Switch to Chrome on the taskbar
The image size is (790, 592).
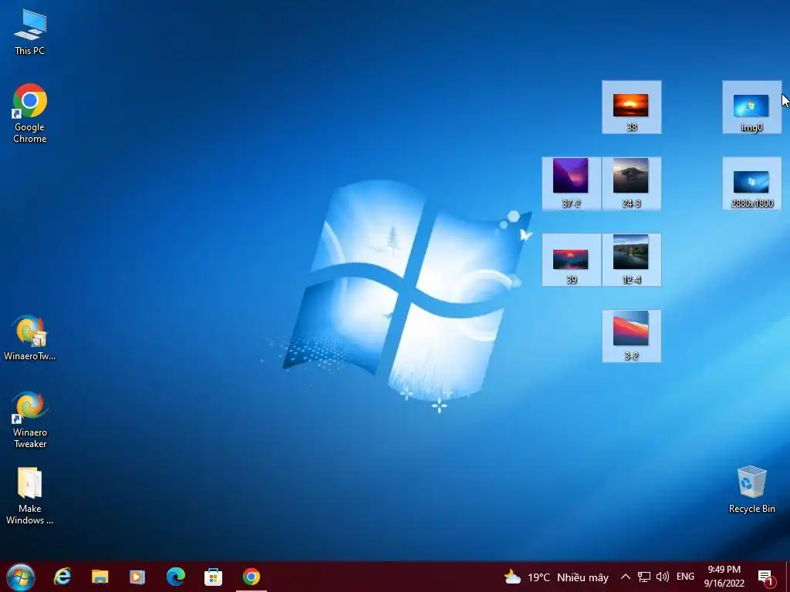click(251, 577)
